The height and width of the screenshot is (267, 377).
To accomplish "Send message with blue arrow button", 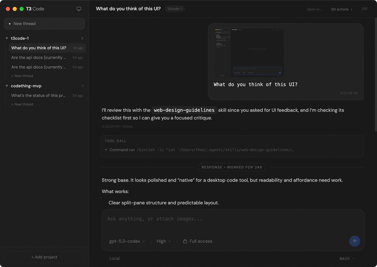I will click(355, 241).
